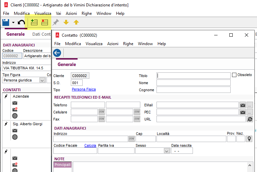Click the icon after the second Cellulare field
Viewport: 257px width, 172px height.
tap(137, 112)
